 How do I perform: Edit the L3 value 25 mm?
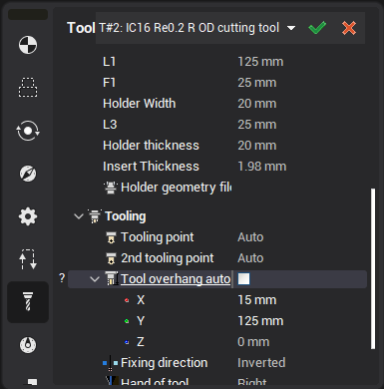coord(257,125)
